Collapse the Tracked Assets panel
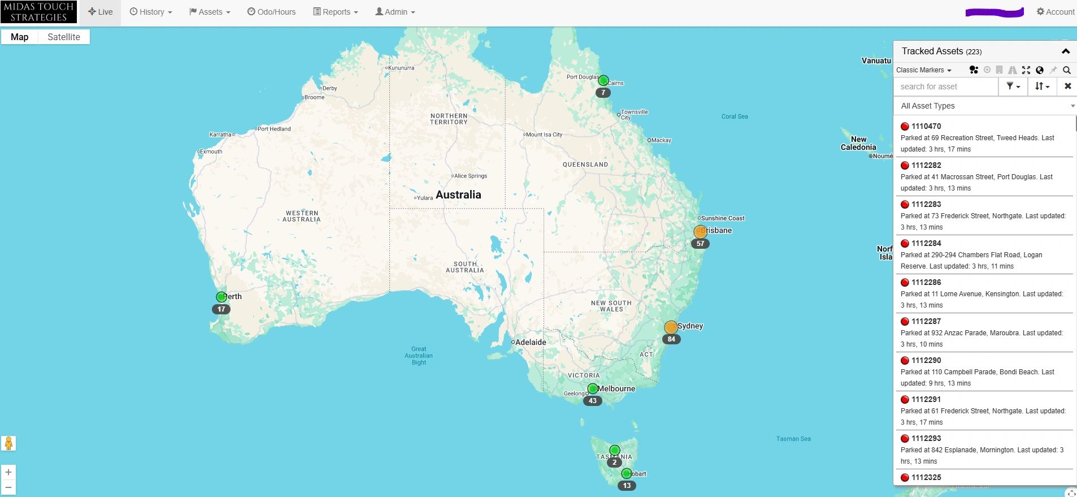The width and height of the screenshot is (1077, 497). pyautogui.click(x=1066, y=51)
